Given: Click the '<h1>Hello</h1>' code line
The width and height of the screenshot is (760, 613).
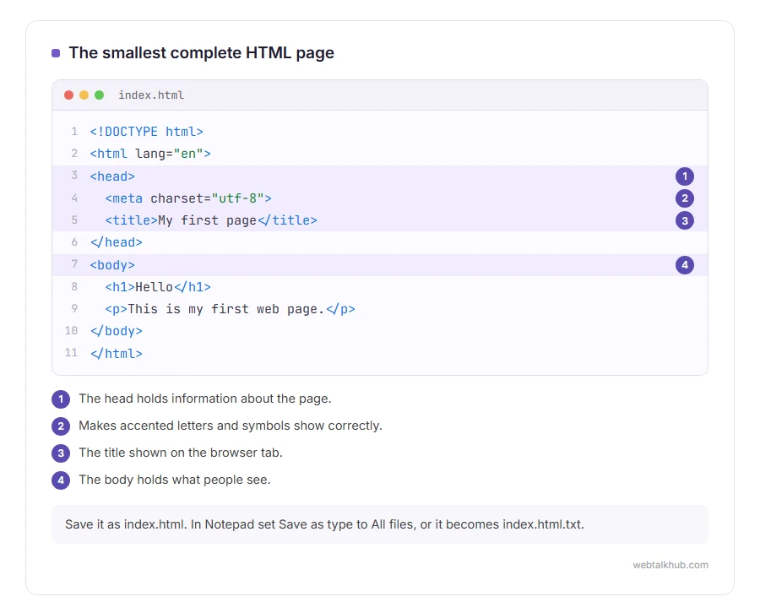Looking at the screenshot, I should tap(158, 287).
